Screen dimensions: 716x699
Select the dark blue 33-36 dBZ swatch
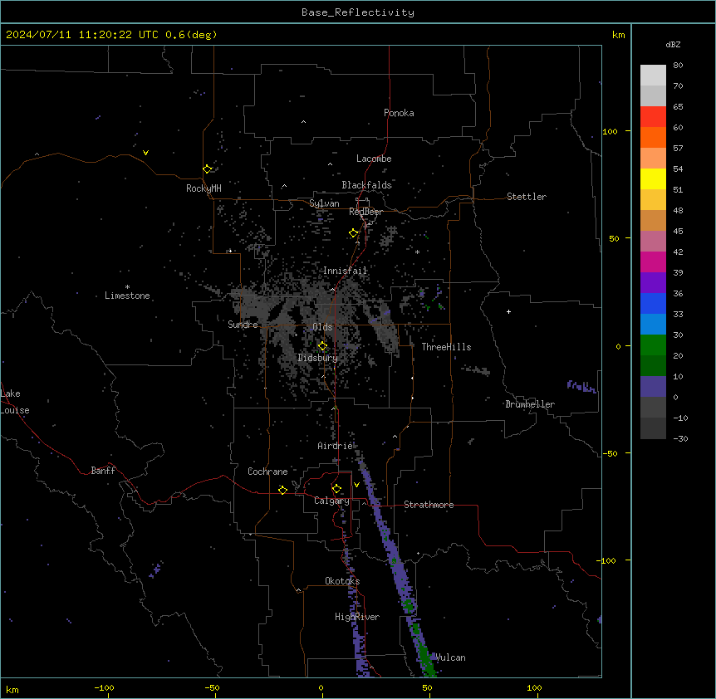tap(653, 303)
